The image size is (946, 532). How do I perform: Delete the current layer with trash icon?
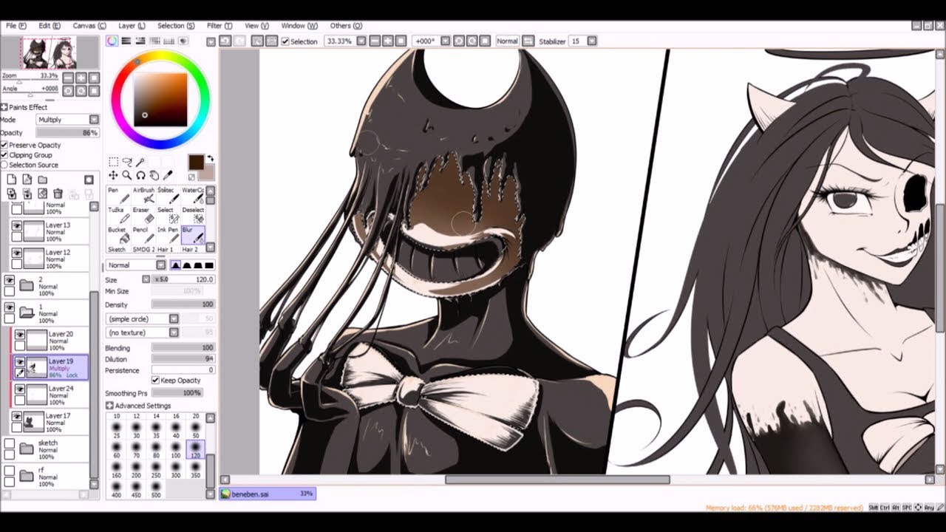point(58,194)
